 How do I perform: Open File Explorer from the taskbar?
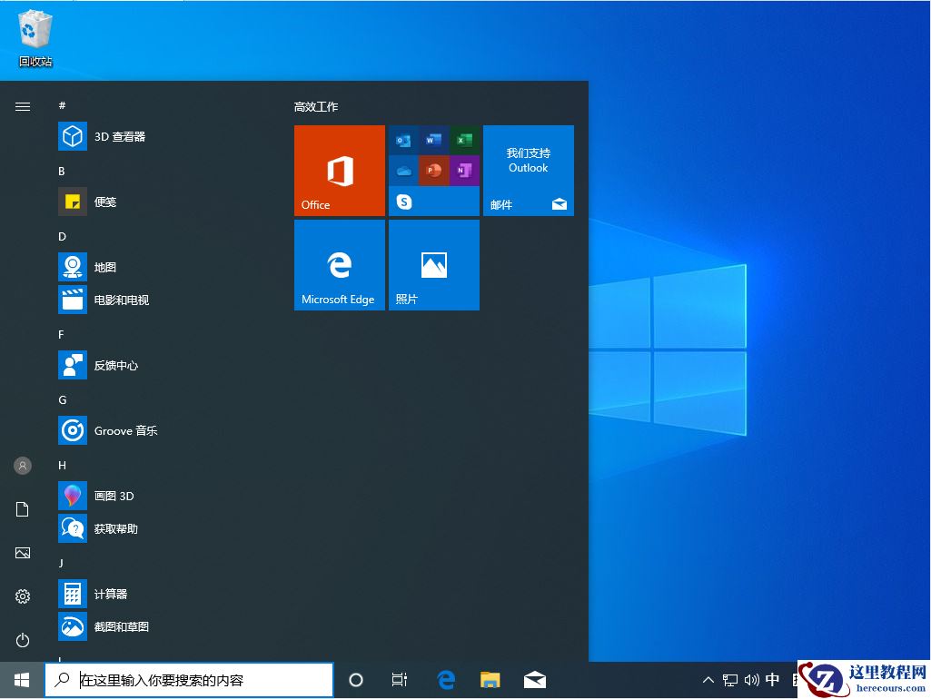[490, 679]
